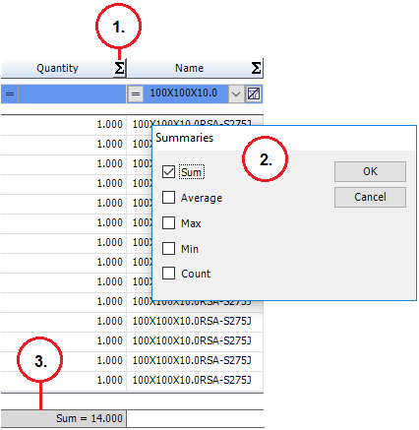Uncheck the Sum checkbox
Viewport: 419px width, 430px height.
point(168,171)
